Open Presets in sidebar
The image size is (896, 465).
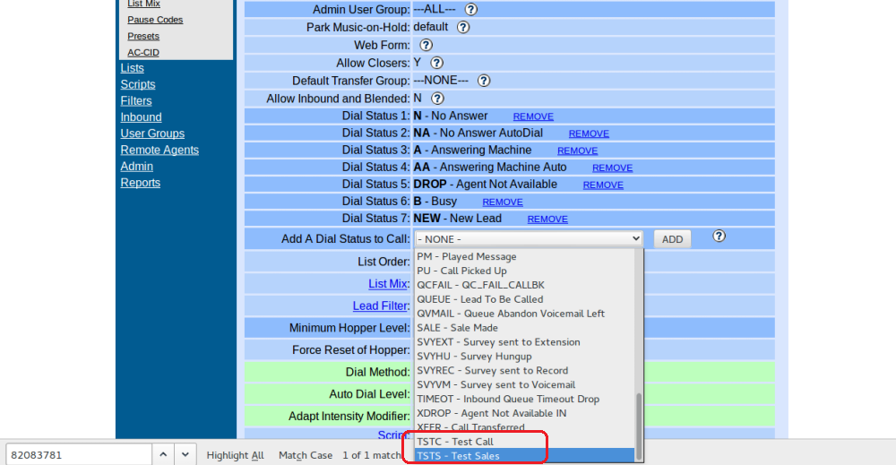tap(143, 36)
